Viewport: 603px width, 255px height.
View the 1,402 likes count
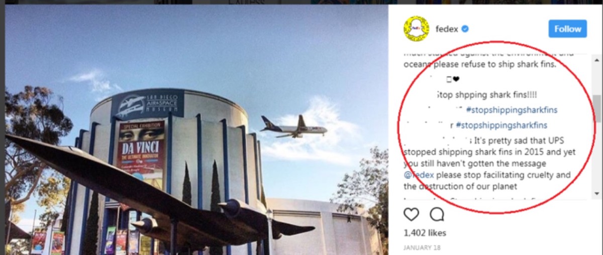425,233
